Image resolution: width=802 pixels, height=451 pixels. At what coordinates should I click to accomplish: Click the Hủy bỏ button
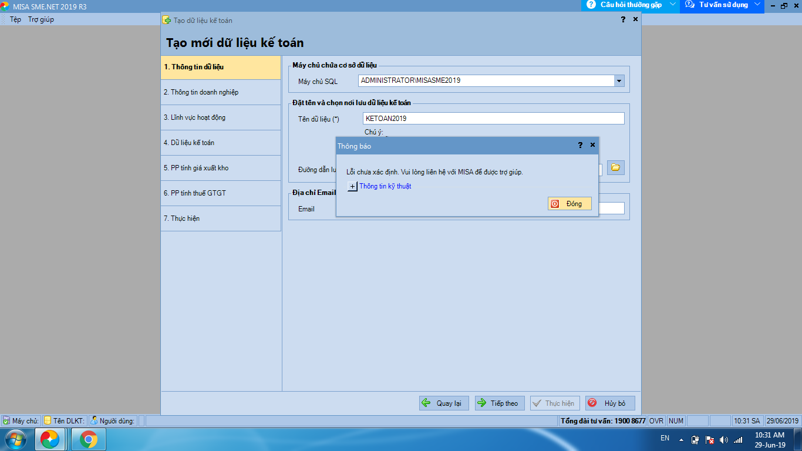[x=609, y=403]
